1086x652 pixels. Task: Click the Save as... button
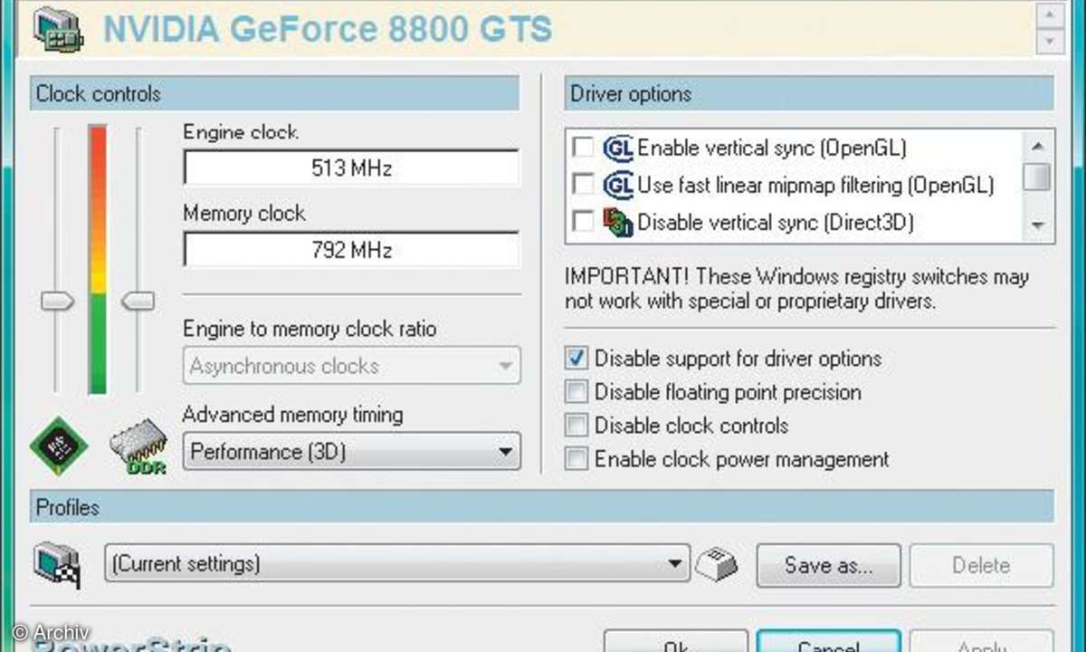828,565
